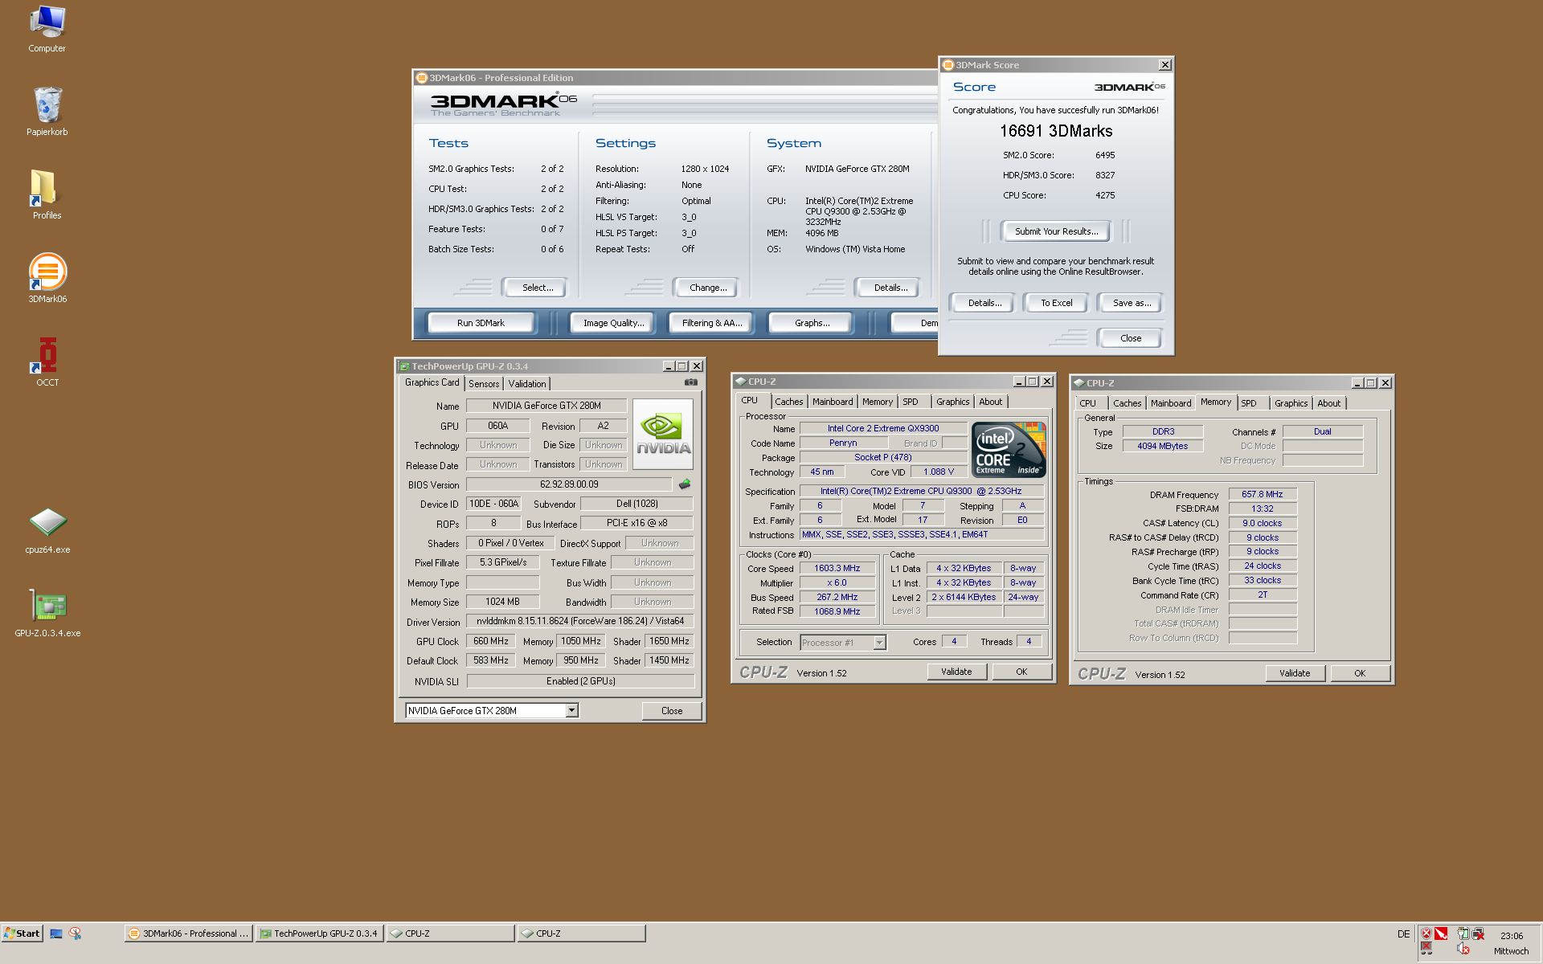Click the Core Speed value 1603.3 MHz

pyautogui.click(x=837, y=568)
